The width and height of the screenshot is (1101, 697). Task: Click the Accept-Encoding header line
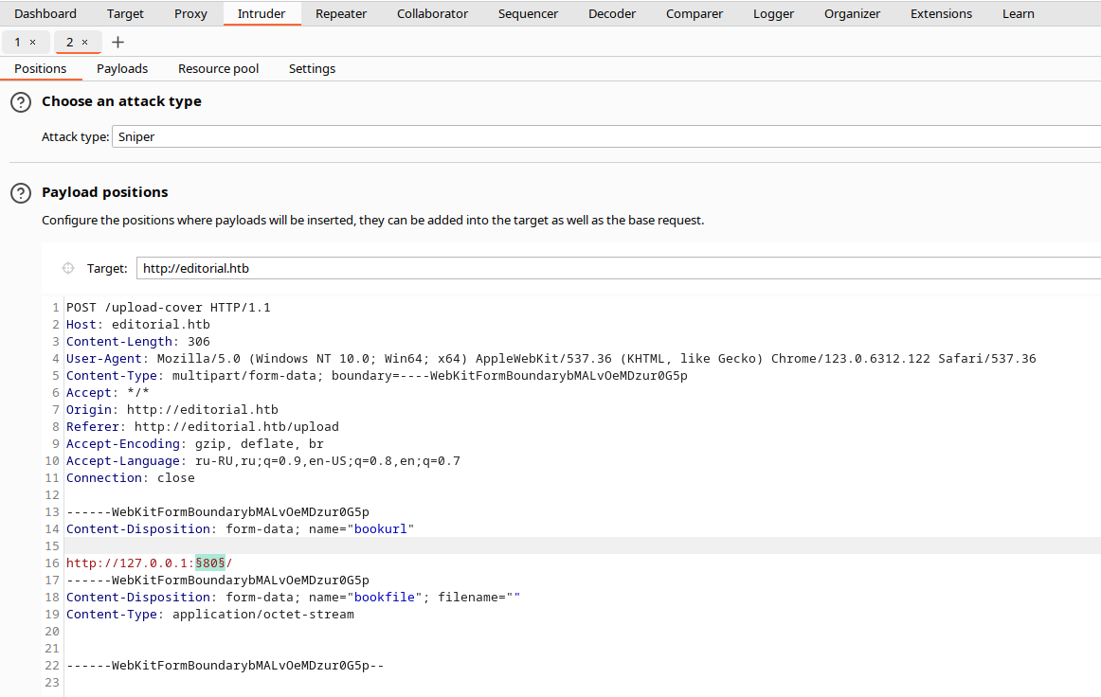[x=195, y=443]
